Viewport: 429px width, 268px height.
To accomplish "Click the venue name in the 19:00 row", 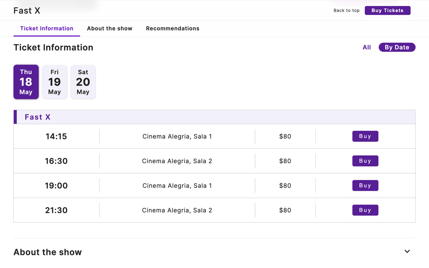I will coord(177,186).
